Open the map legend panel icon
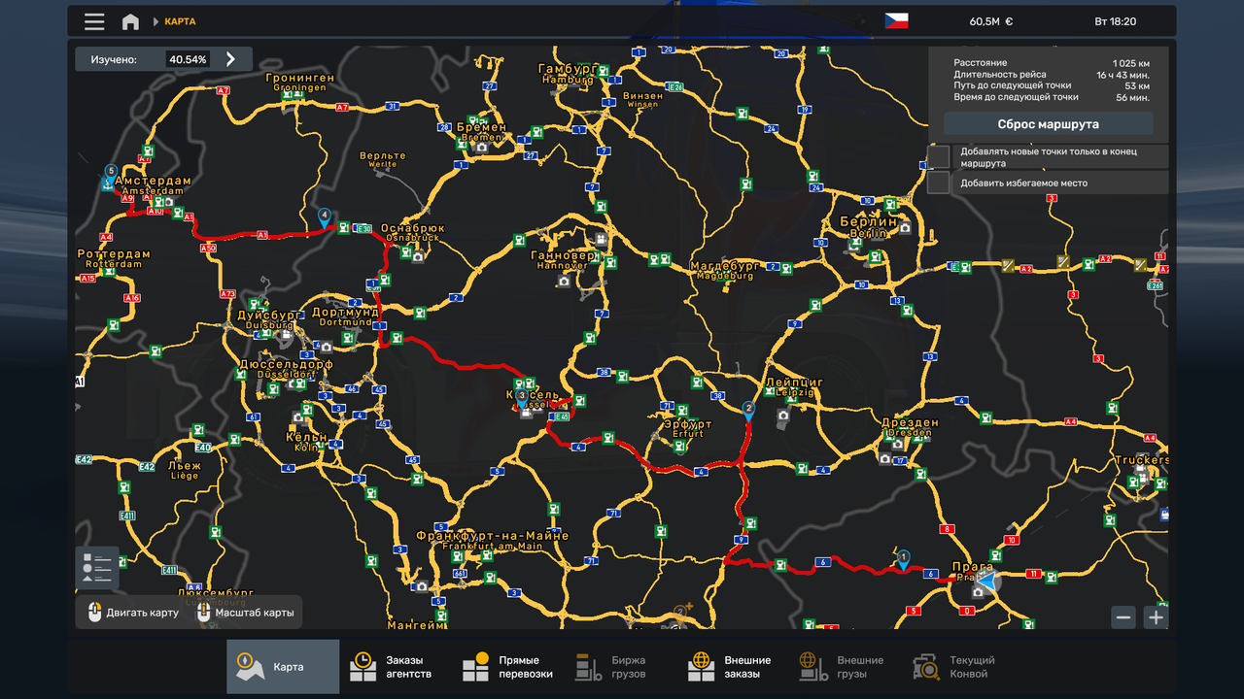The height and width of the screenshot is (699, 1244). point(97,568)
